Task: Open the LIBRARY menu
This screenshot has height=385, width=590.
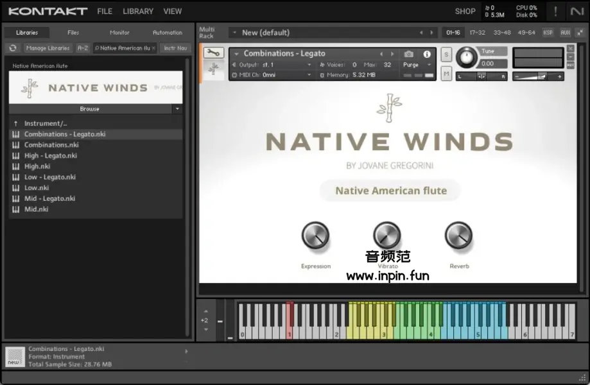Action: point(138,12)
